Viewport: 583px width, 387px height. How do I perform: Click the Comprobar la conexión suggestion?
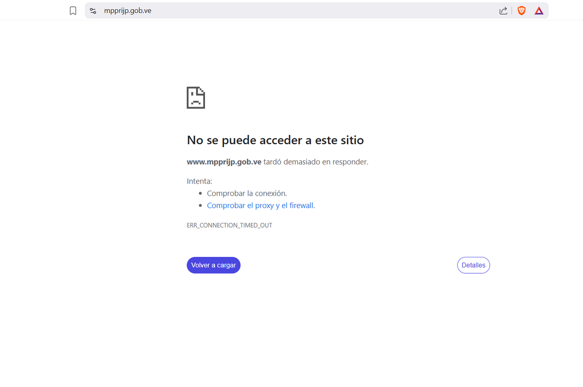(x=247, y=193)
